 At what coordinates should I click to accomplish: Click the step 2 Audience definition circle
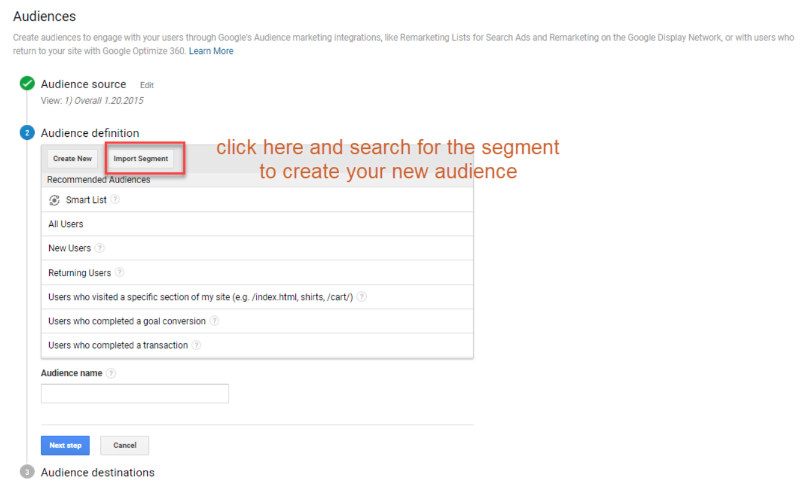click(x=27, y=133)
